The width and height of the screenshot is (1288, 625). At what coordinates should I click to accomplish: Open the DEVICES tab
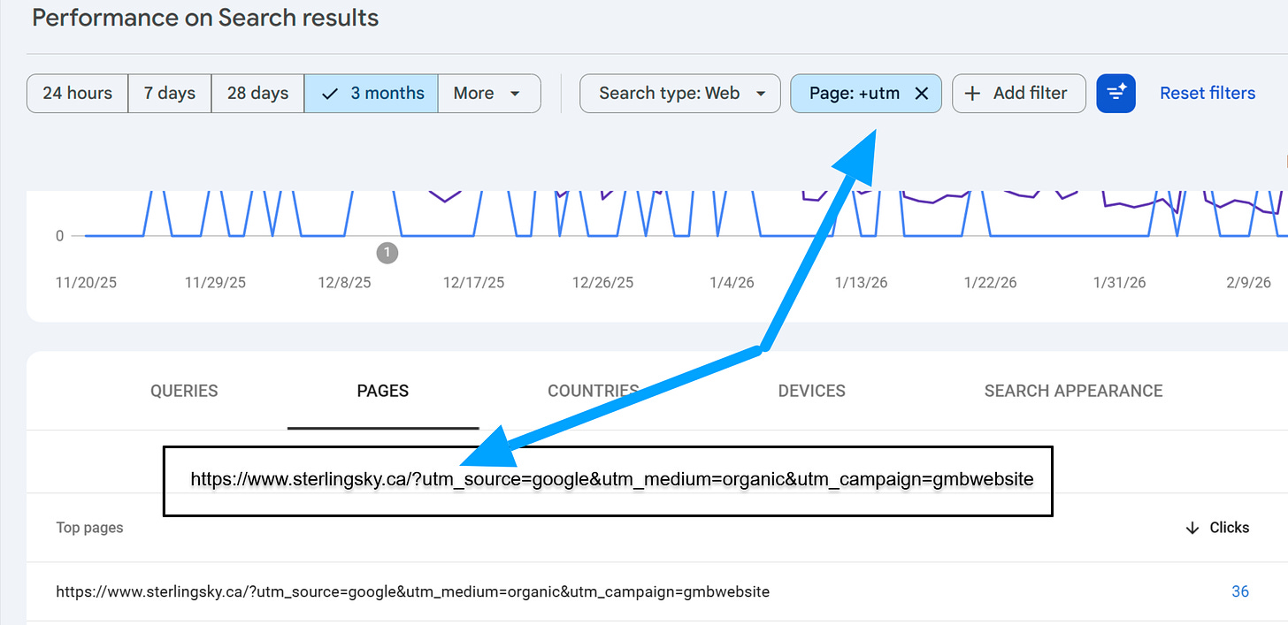(x=811, y=390)
